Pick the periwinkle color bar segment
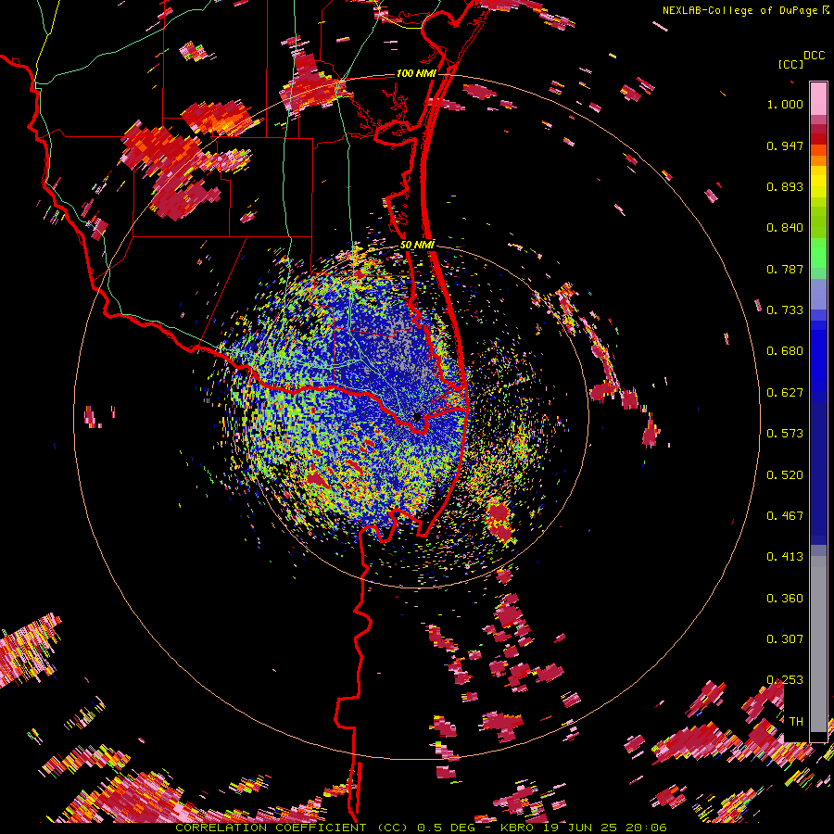Image resolution: width=834 pixels, height=834 pixels. [818, 294]
